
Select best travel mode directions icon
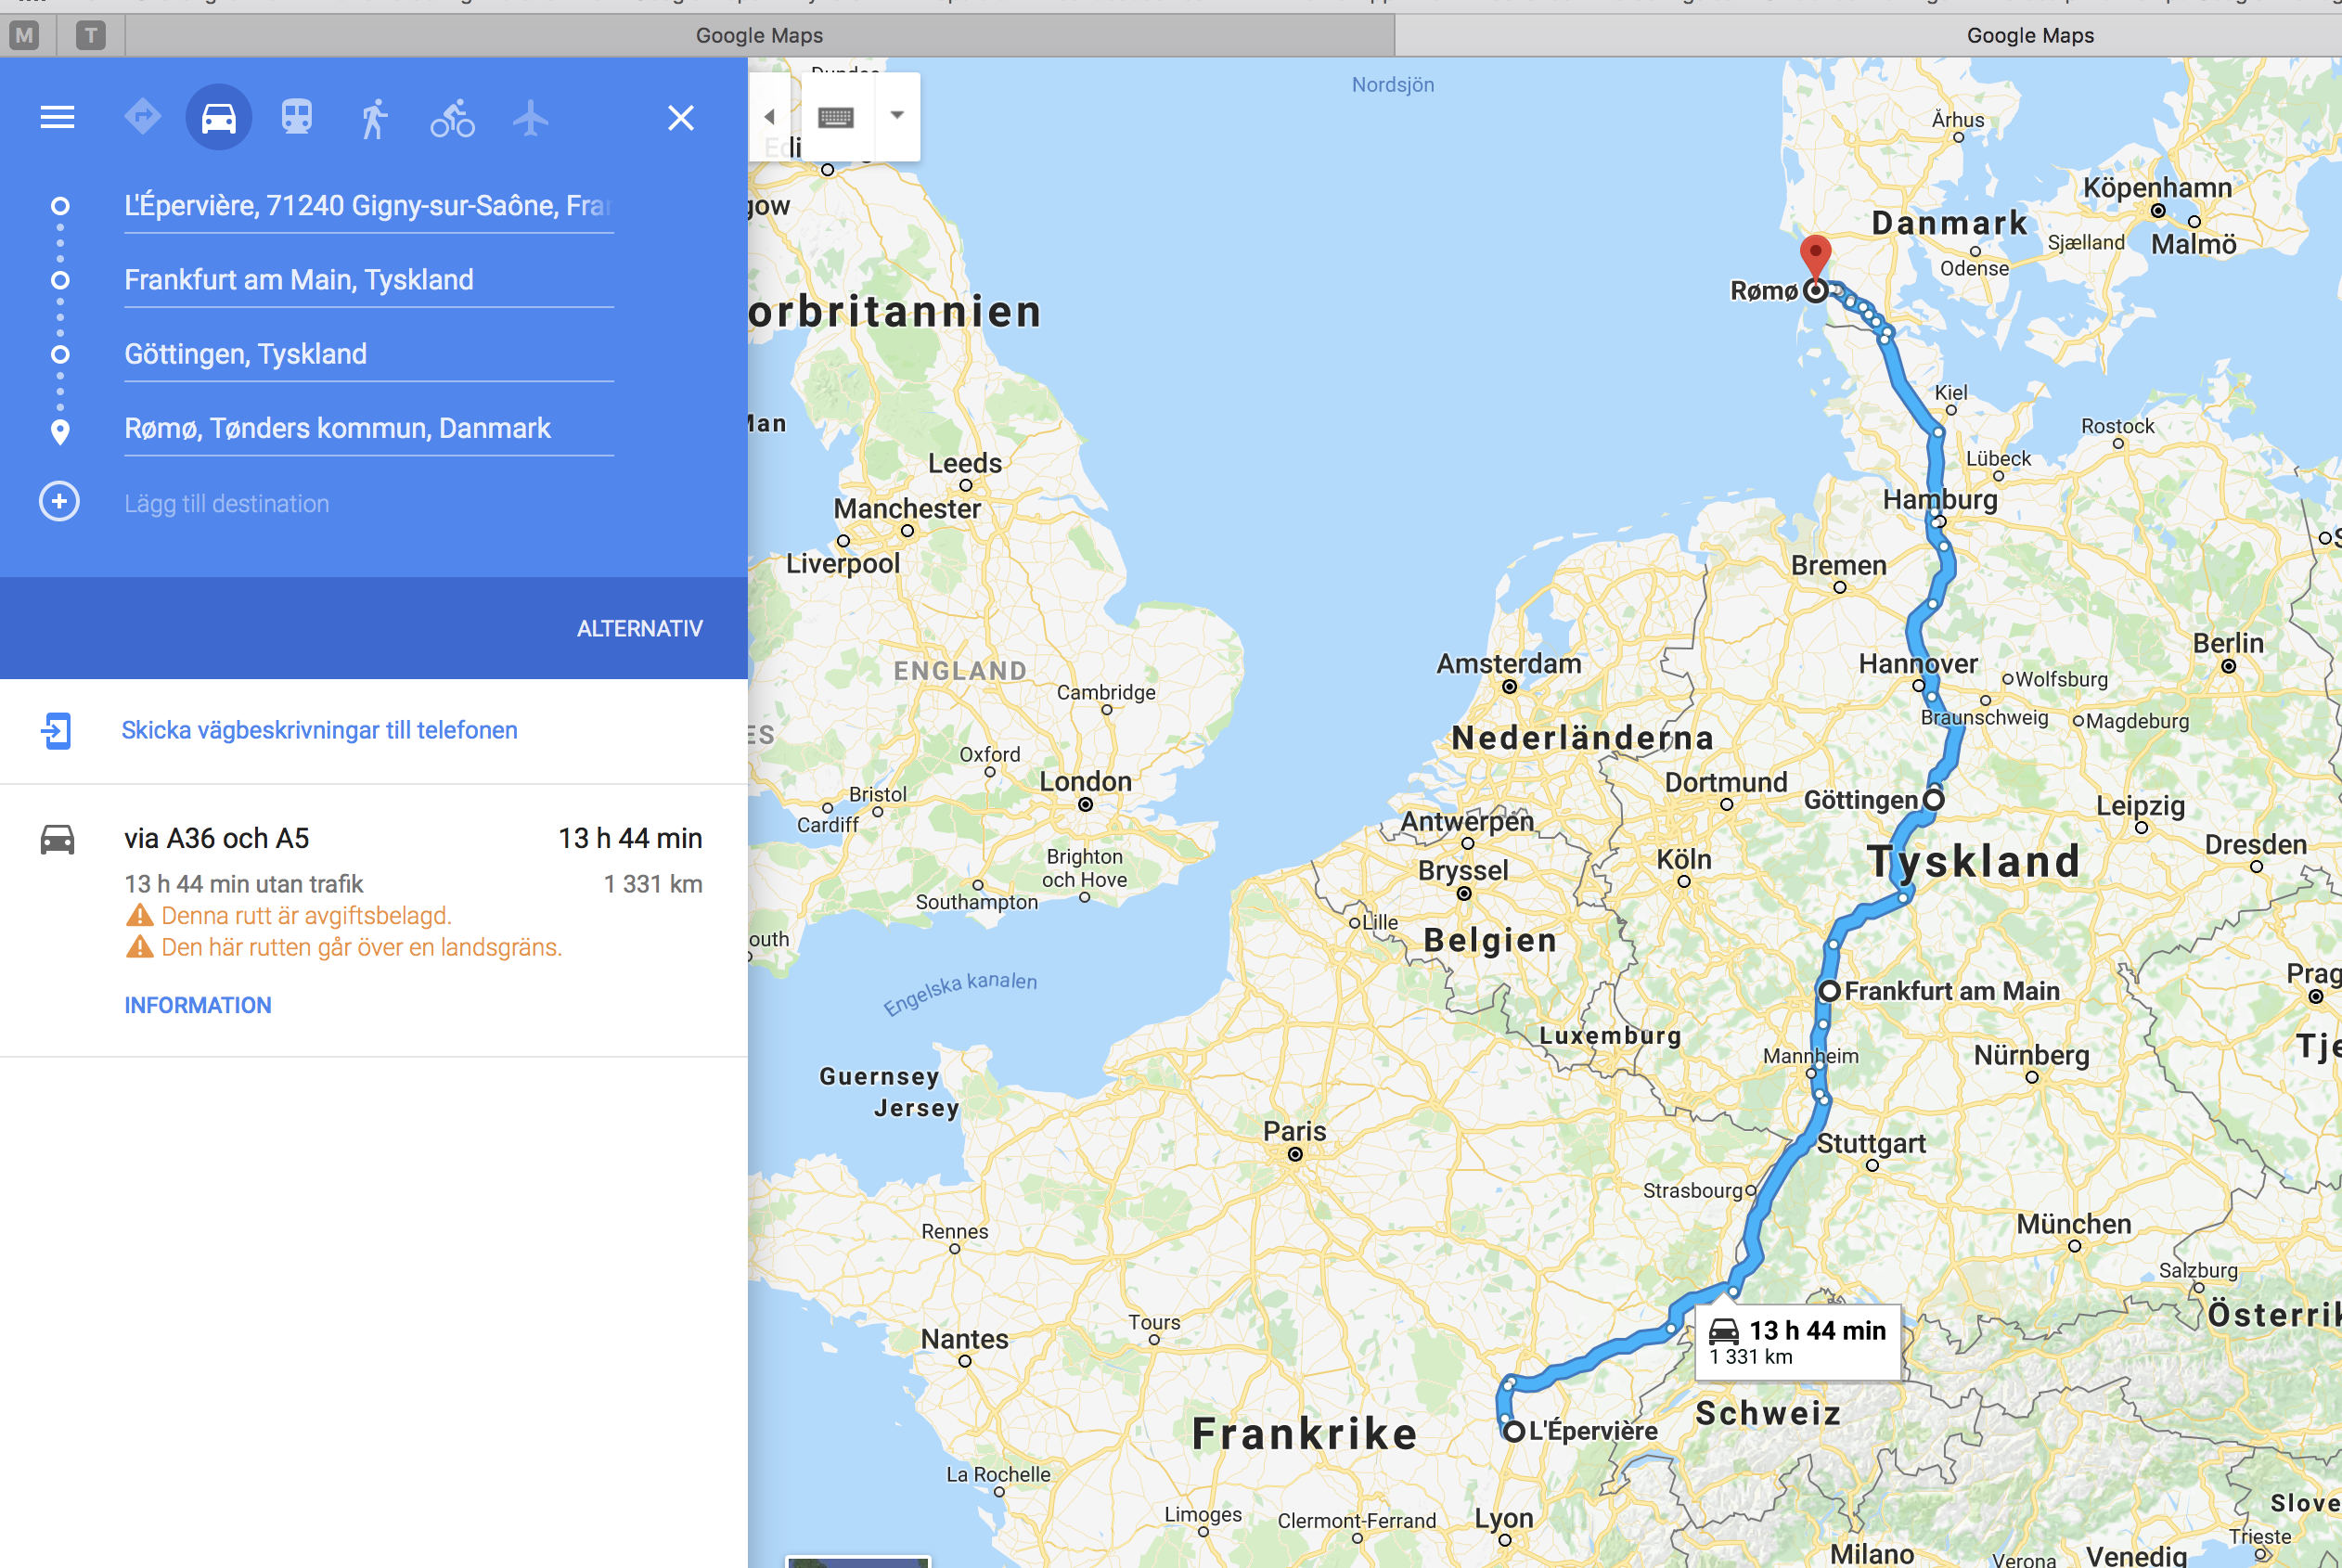142,117
